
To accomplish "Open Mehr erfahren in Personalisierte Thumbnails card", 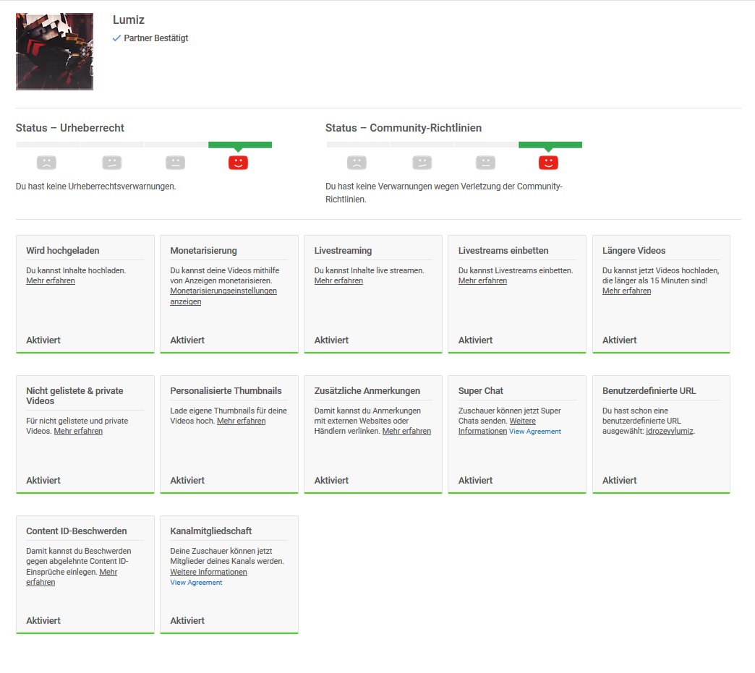I will click(x=242, y=421).
